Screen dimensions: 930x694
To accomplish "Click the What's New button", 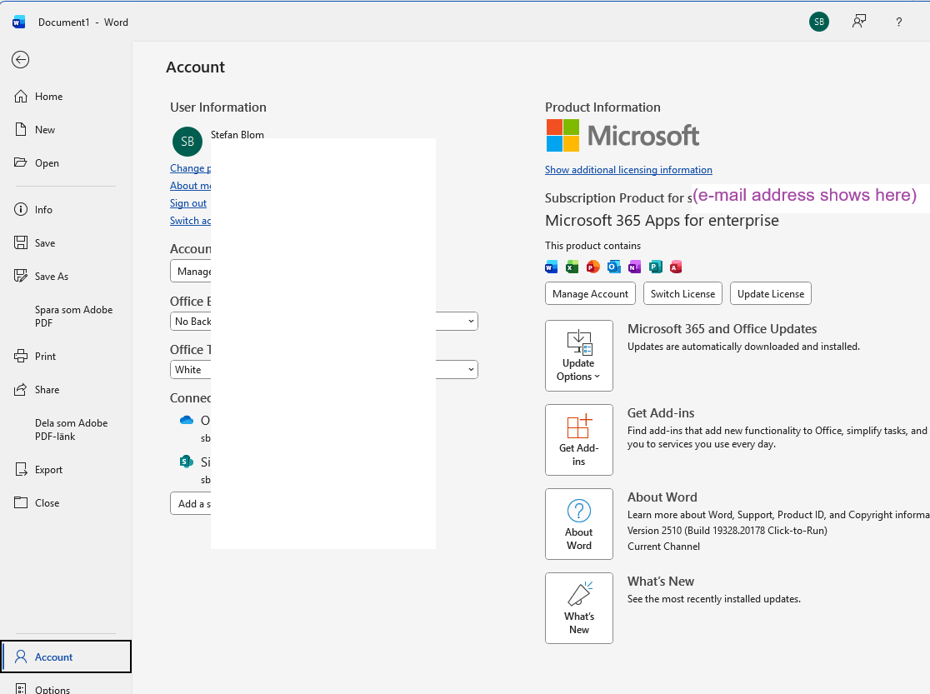I will point(579,608).
